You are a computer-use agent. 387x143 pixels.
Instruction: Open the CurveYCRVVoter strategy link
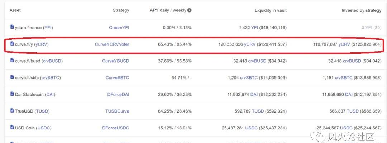coord(112,44)
